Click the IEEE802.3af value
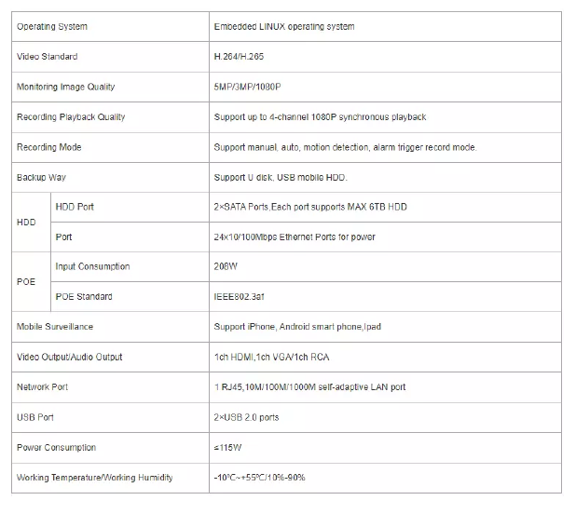The height and width of the screenshot is (514, 576). click(242, 296)
